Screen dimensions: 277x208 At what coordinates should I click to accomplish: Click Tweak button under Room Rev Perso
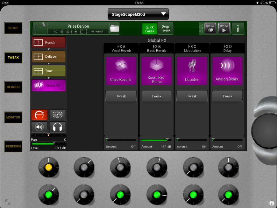(156, 96)
